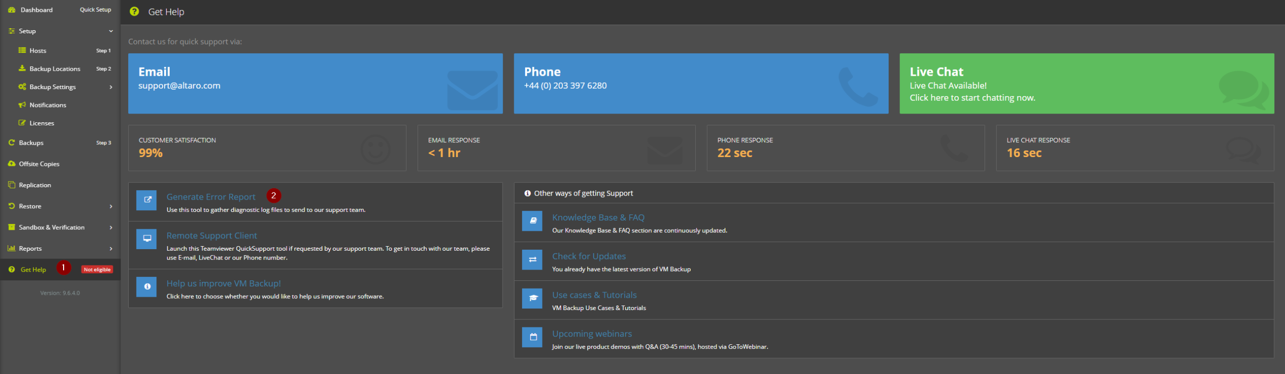This screenshot has width=1285, height=374.
Task: Click the Use cases & Tutorials graduation icon
Action: point(532,298)
